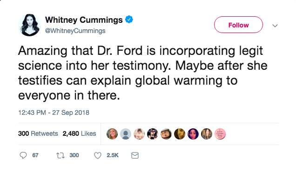The height and width of the screenshot is (173, 296).
Task: Click the first liker avatar, blonde woman
Action: (112, 134)
